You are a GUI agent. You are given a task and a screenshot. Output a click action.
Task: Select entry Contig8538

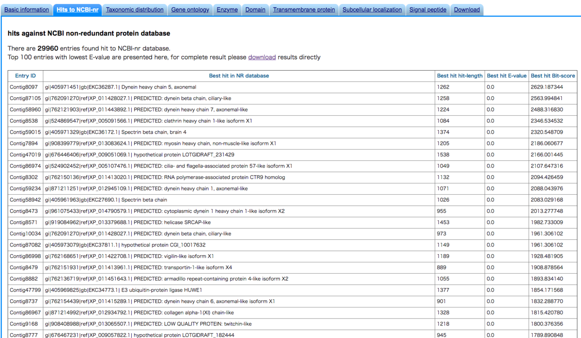(x=24, y=121)
